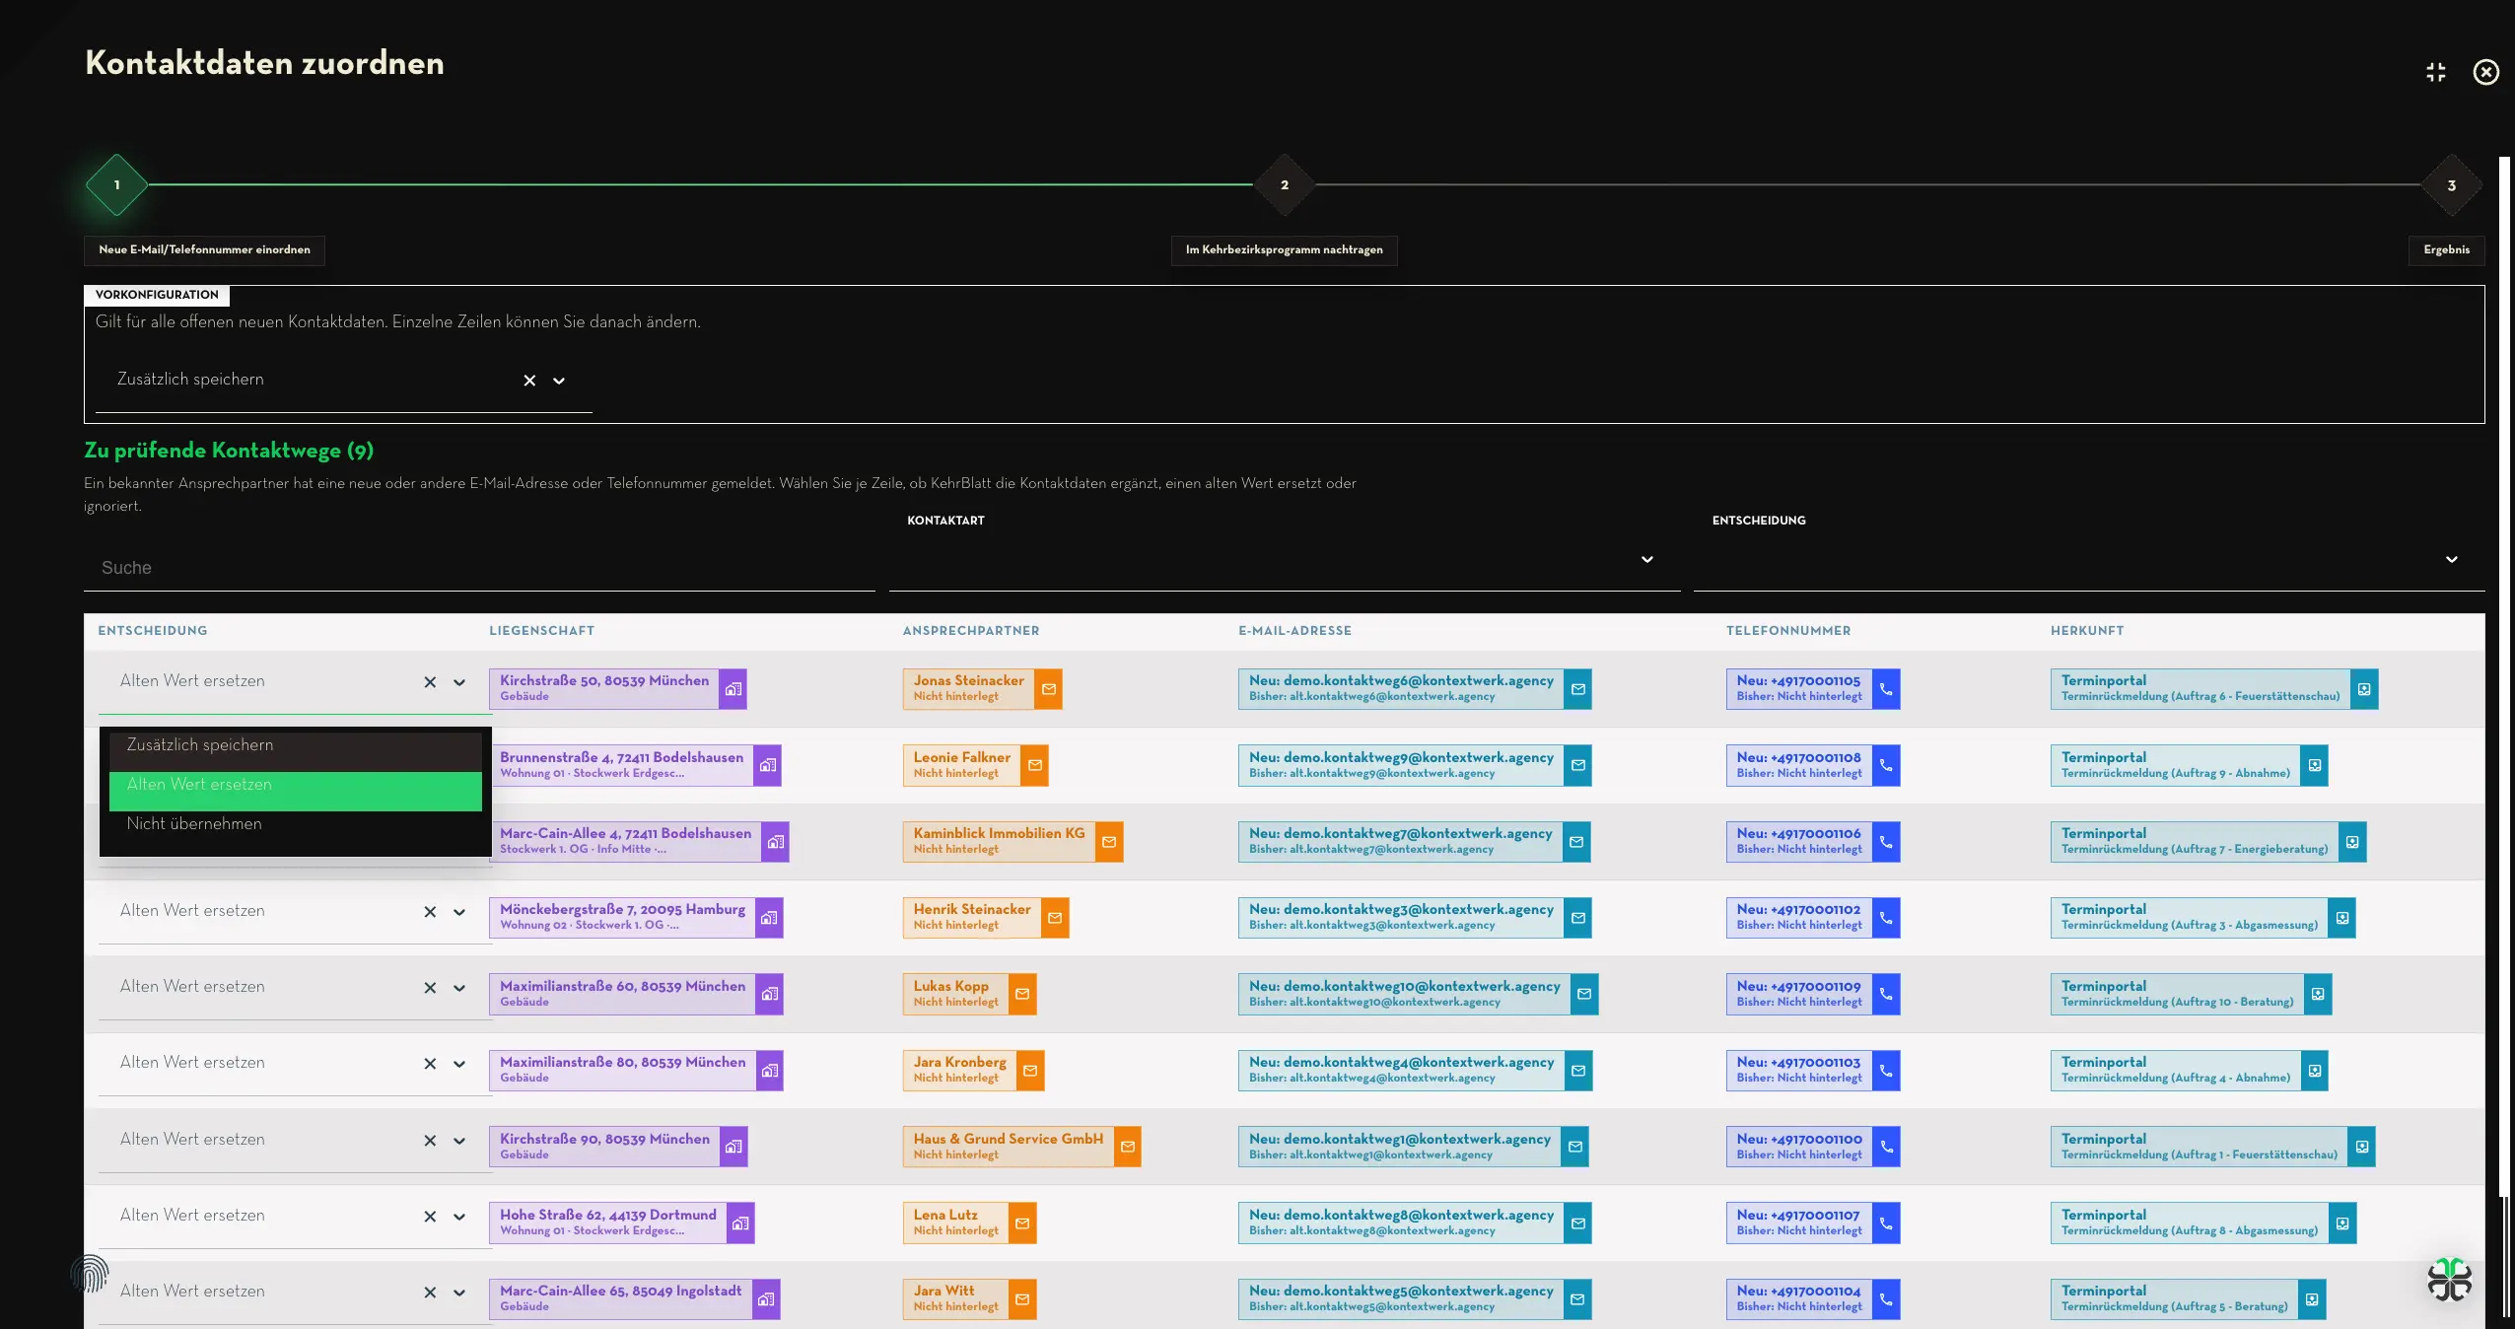Viewport: 2515px width, 1329px height.
Task: Click building icon for Kirchstraße 50 property
Action: (733, 689)
